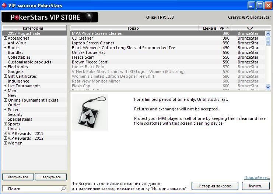Click the product list scroll-down arrow
Viewport: 273px width, 194px height.
click(x=268, y=87)
